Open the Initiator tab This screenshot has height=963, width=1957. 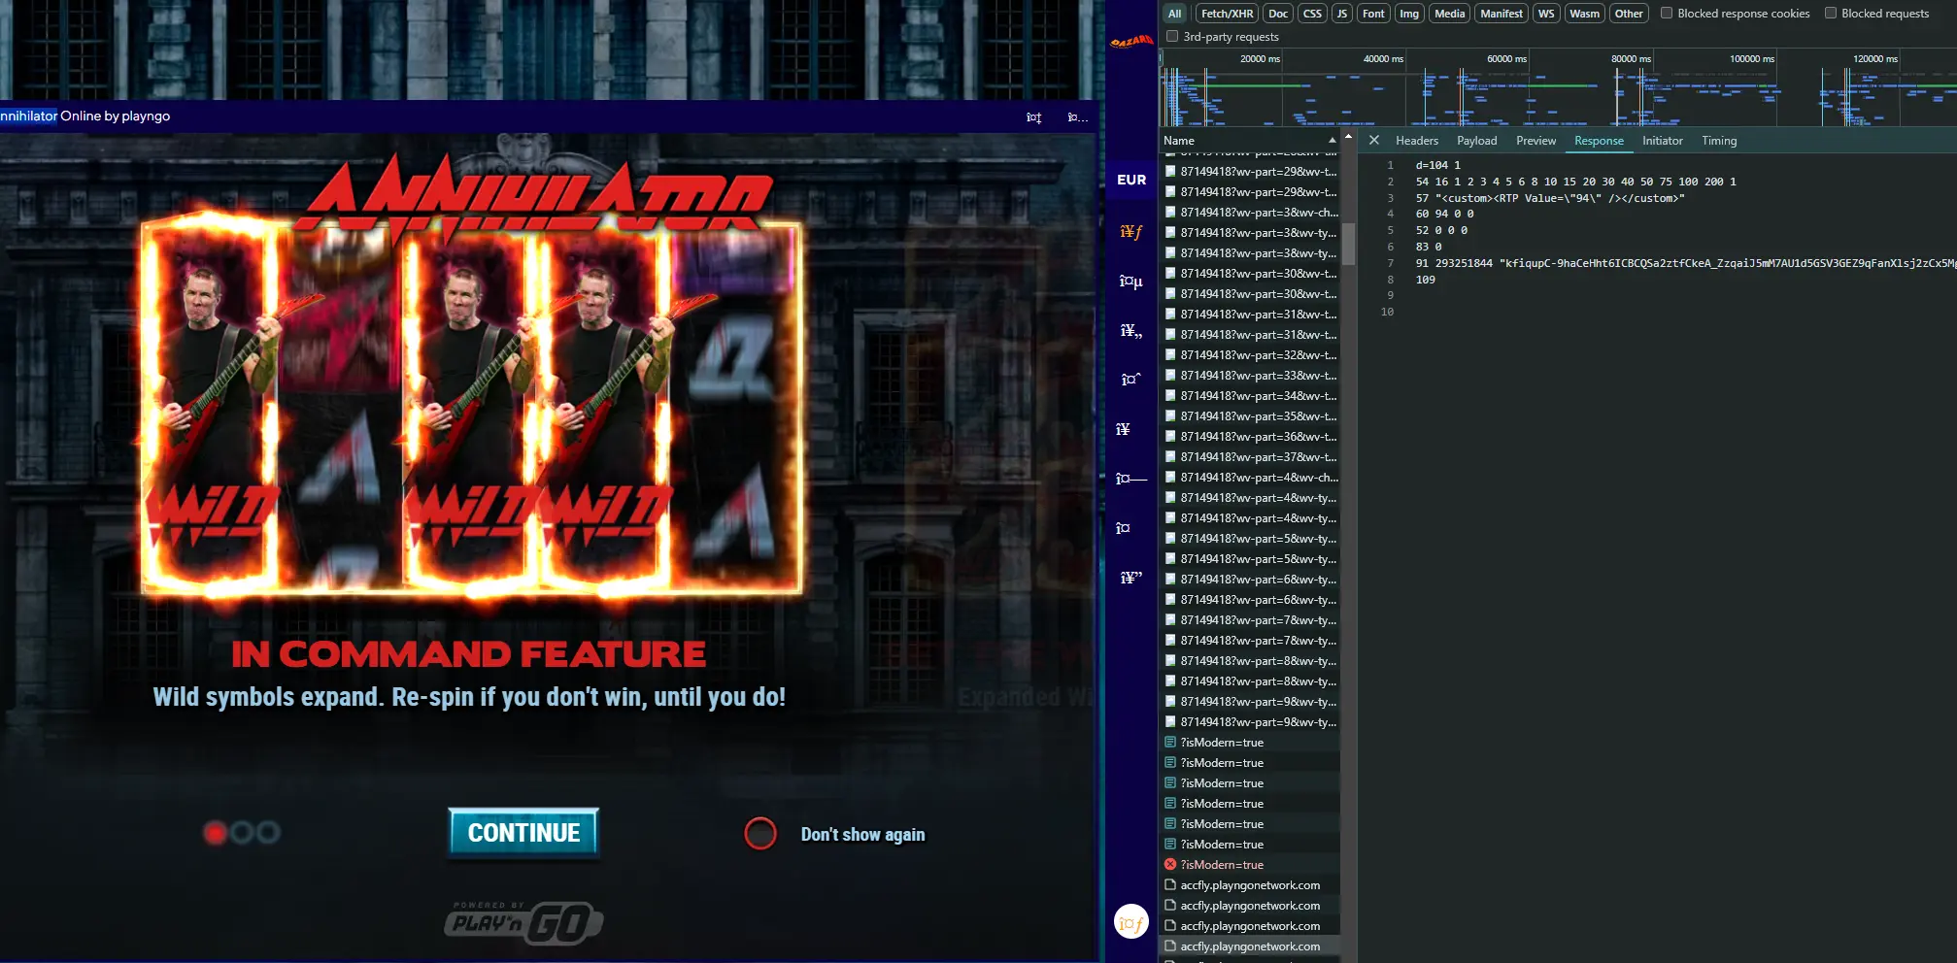(1662, 141)
